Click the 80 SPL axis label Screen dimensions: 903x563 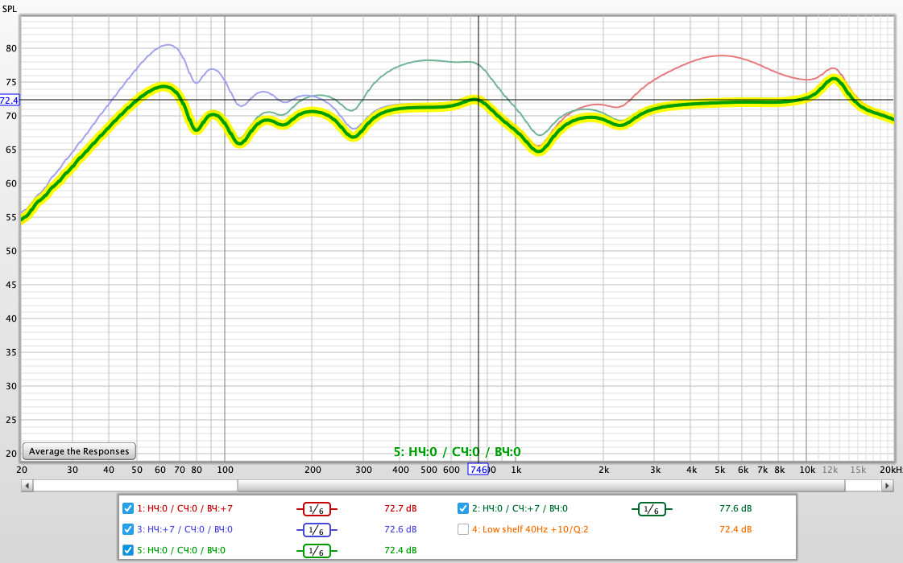coord(11,48)
